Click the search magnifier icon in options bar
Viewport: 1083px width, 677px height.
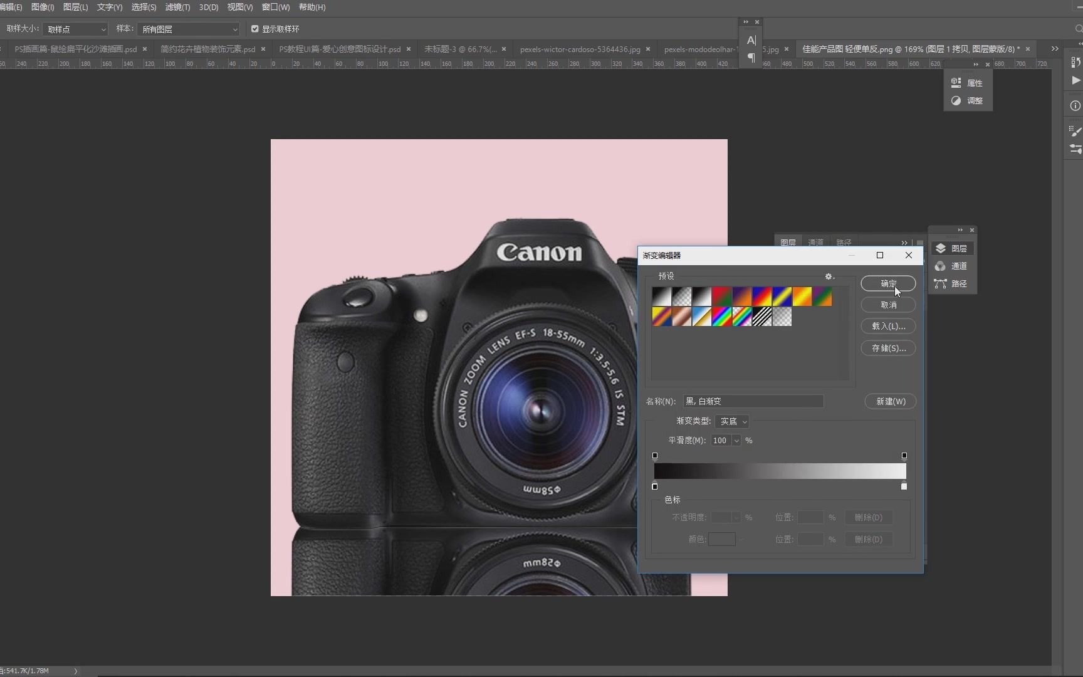click(1078, 29)
